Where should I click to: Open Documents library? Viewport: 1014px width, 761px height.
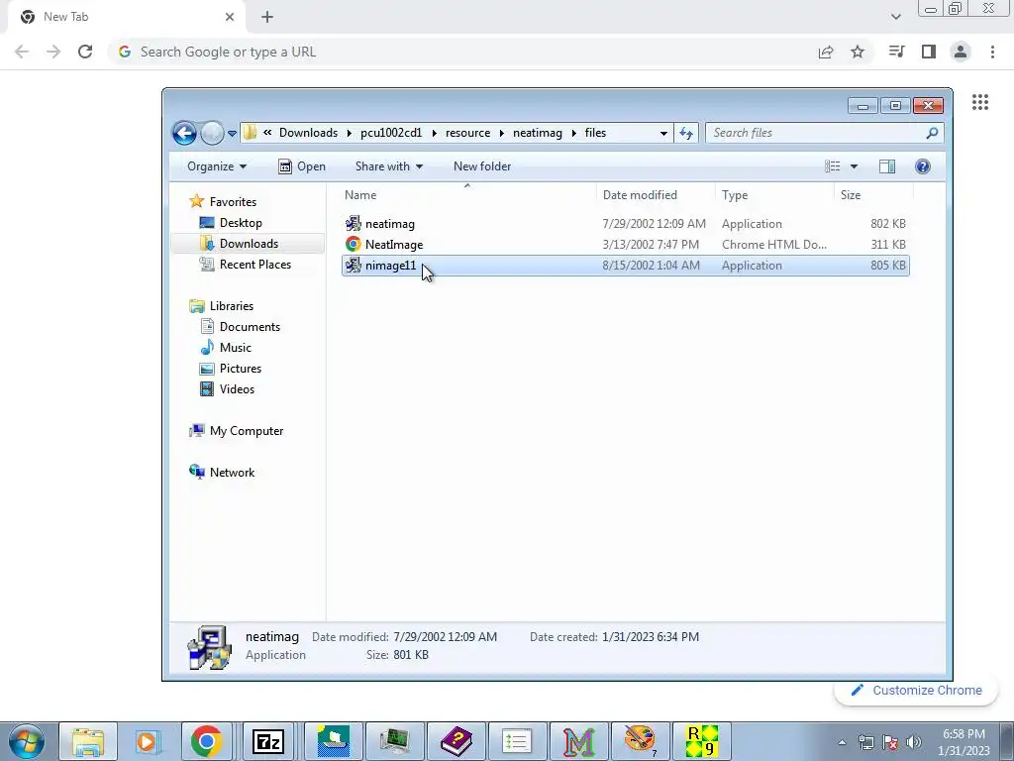pyautogui.click(x=240, y=327)
